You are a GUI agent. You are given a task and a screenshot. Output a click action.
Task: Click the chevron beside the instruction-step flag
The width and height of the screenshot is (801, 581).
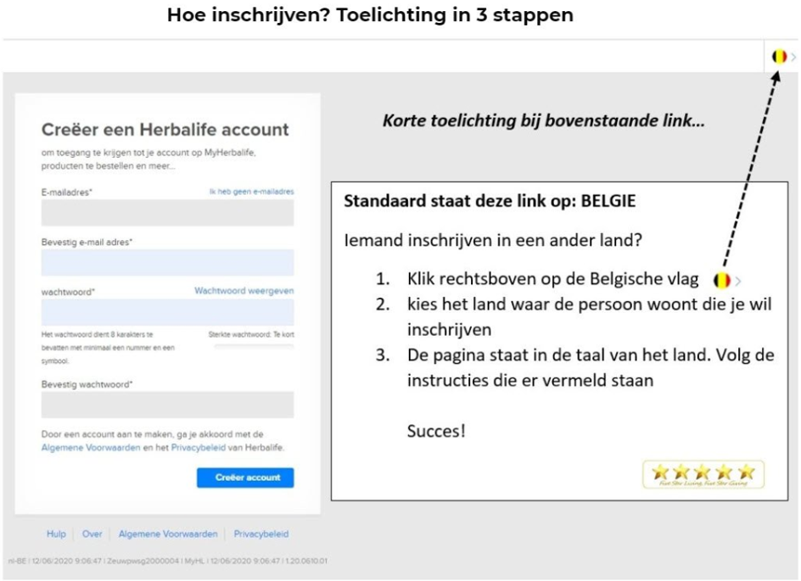[x=738, y=281]
